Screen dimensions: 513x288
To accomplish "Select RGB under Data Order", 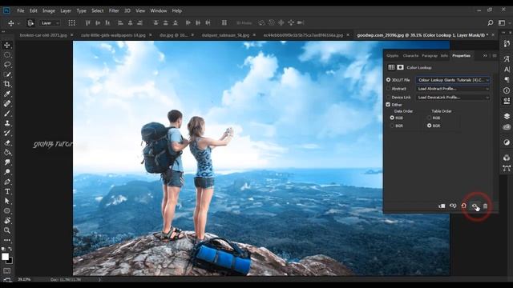I will 392,118.
